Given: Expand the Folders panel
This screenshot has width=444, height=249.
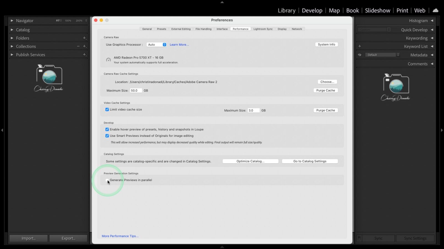Looking at the screenshot, I should [x=12, y=38].
